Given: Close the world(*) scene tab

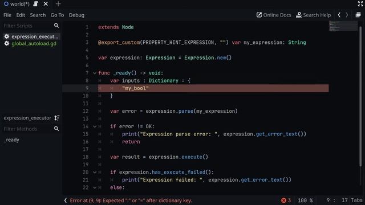Looking at the screenshot, I should coord(46,4).
